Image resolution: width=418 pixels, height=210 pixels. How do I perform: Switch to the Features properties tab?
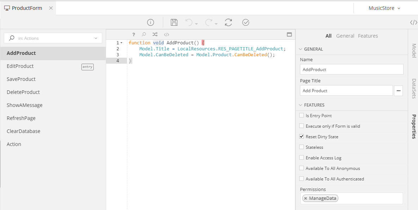(368, 36)
